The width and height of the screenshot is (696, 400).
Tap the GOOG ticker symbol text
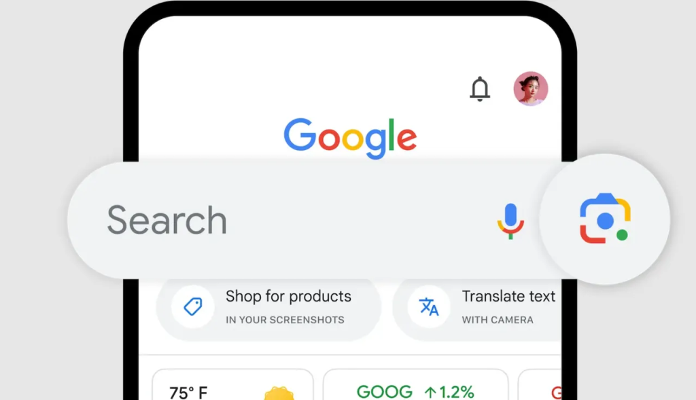click(385, 392)
